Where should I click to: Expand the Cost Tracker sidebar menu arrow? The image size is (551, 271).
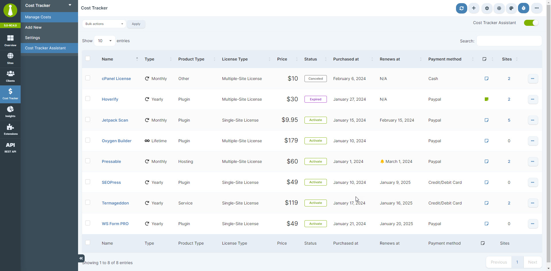[x=70, y=5]
